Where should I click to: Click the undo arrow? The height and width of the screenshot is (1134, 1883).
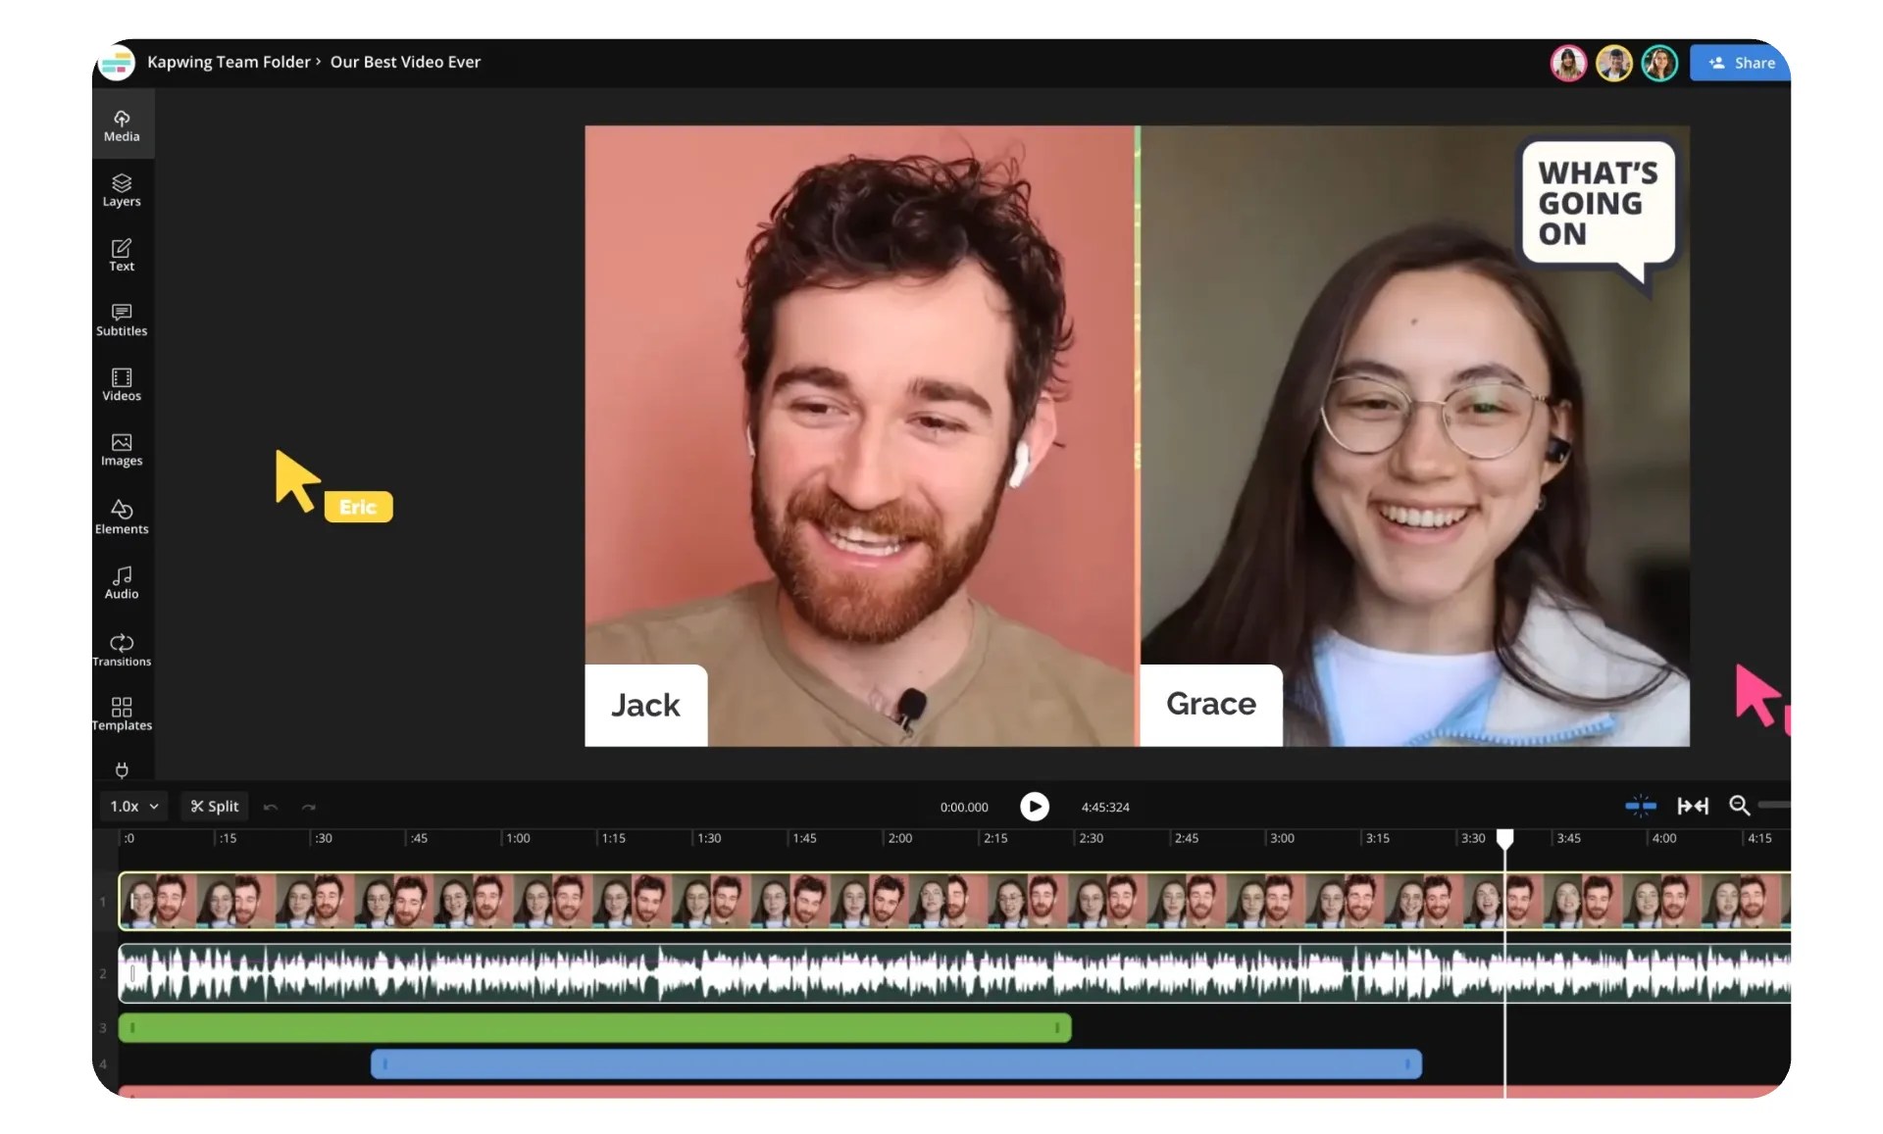(271, 807)
